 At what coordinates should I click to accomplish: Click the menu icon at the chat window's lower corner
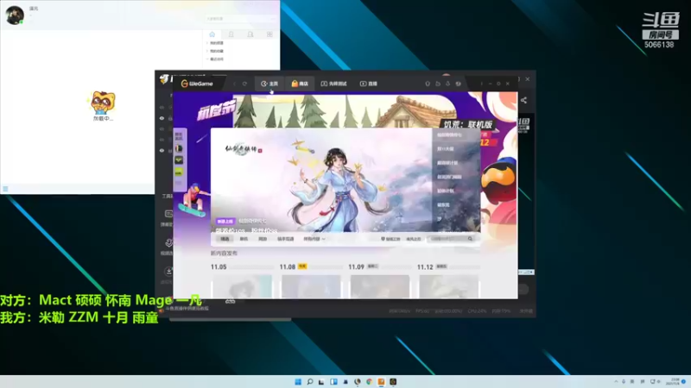click(5, 189)
